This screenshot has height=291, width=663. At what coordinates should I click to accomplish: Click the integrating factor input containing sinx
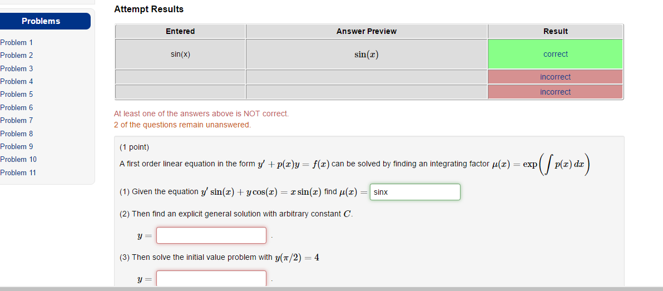(x=415, y=192)
